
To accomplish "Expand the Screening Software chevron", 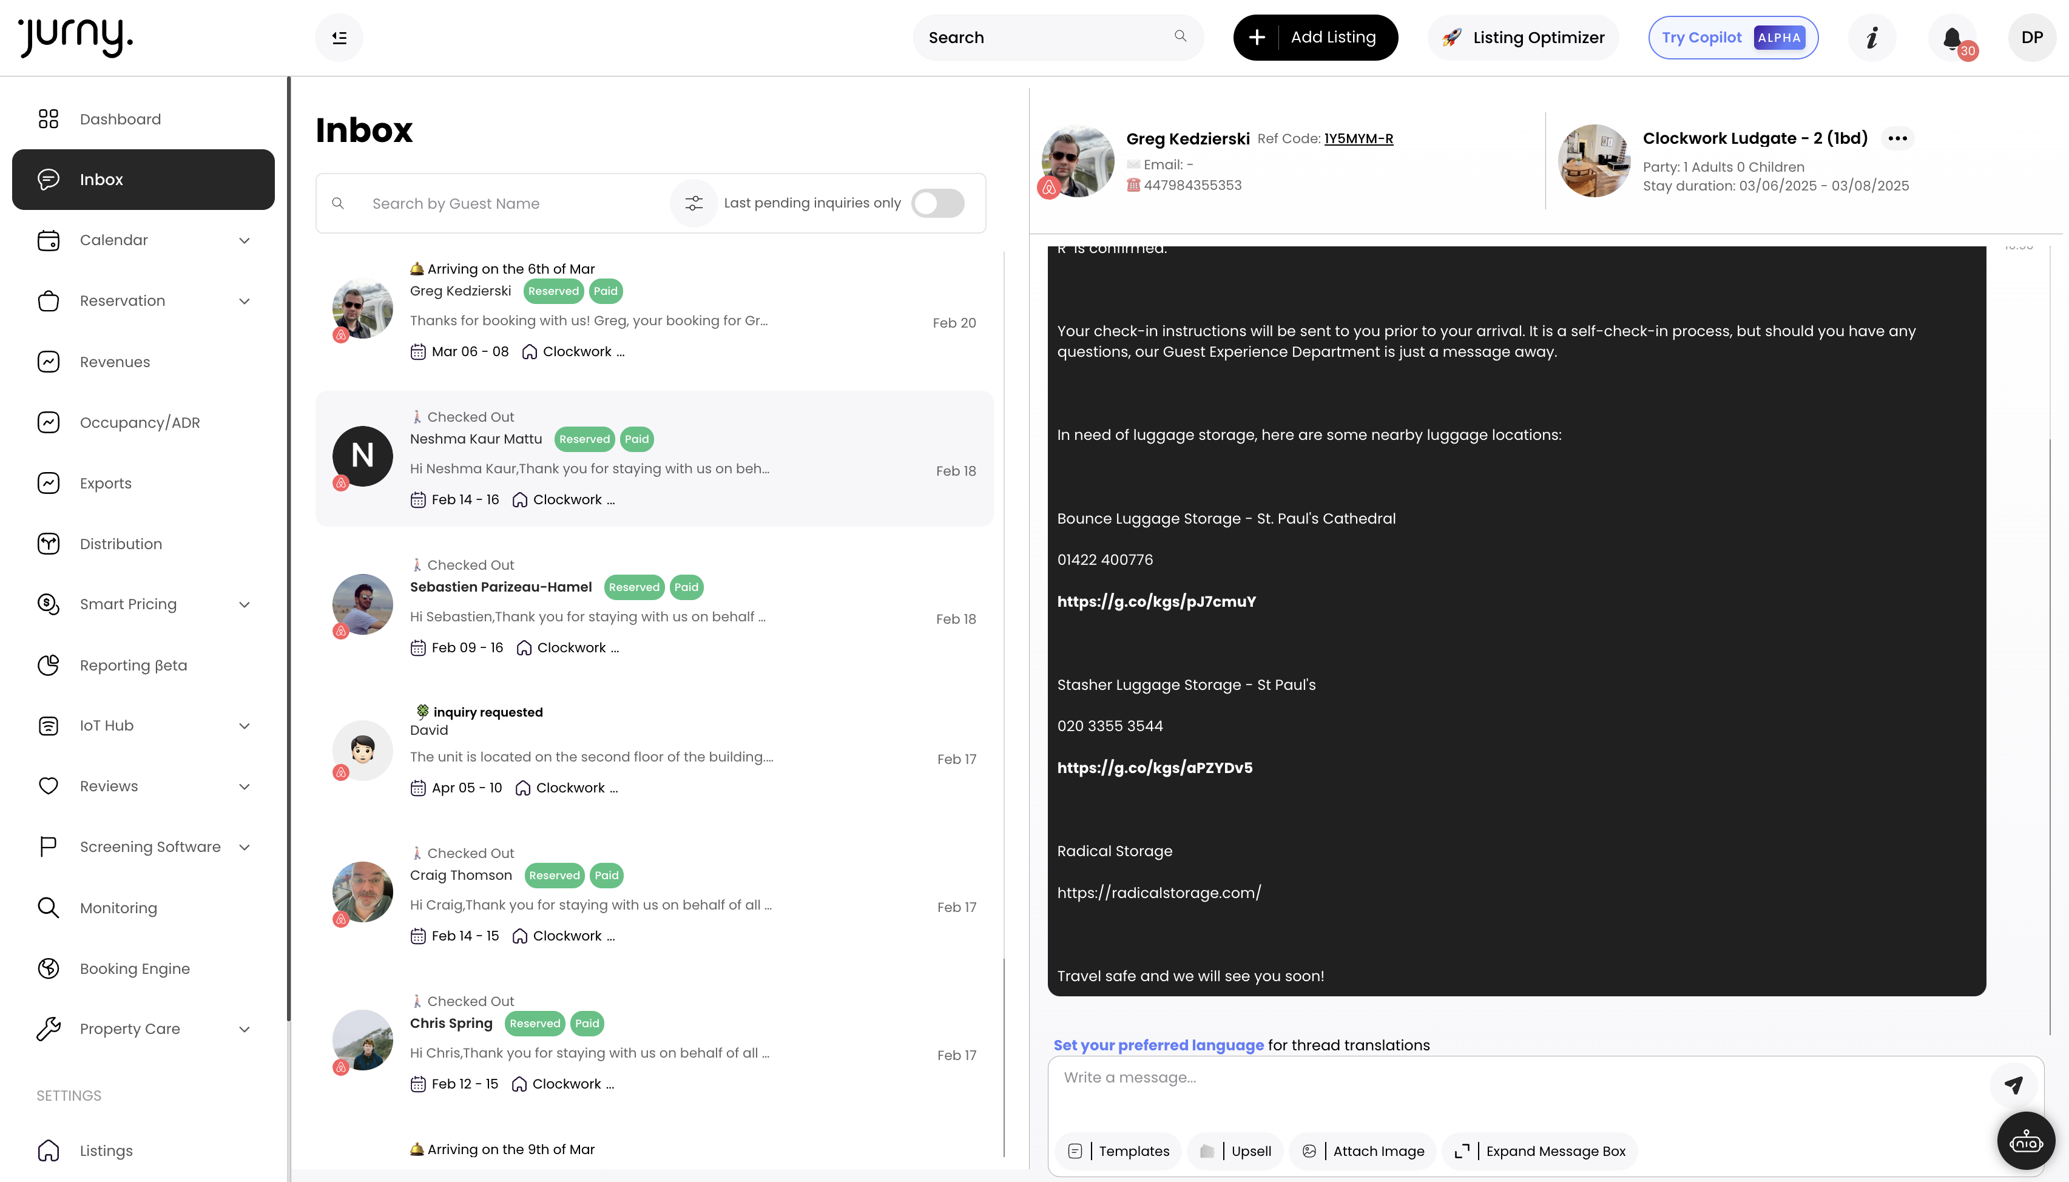I will [245, 848].
